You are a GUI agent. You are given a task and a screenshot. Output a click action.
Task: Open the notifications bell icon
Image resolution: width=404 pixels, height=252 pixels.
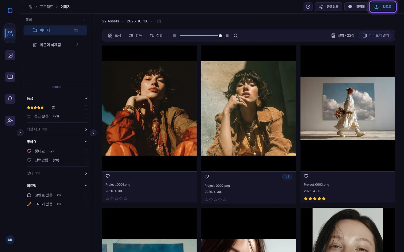pyautogui.click(x=10, y=99)
